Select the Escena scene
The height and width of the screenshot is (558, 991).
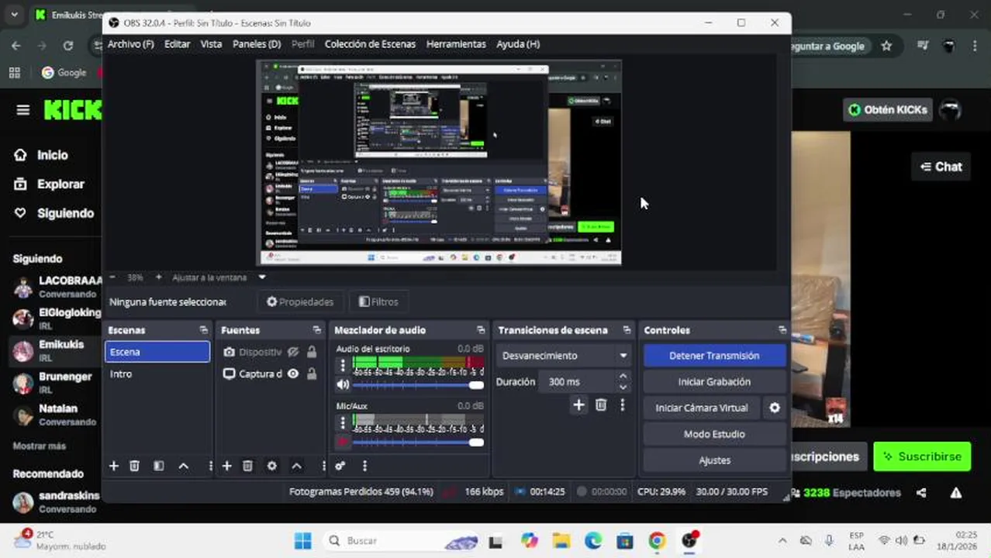coord(157,352)
